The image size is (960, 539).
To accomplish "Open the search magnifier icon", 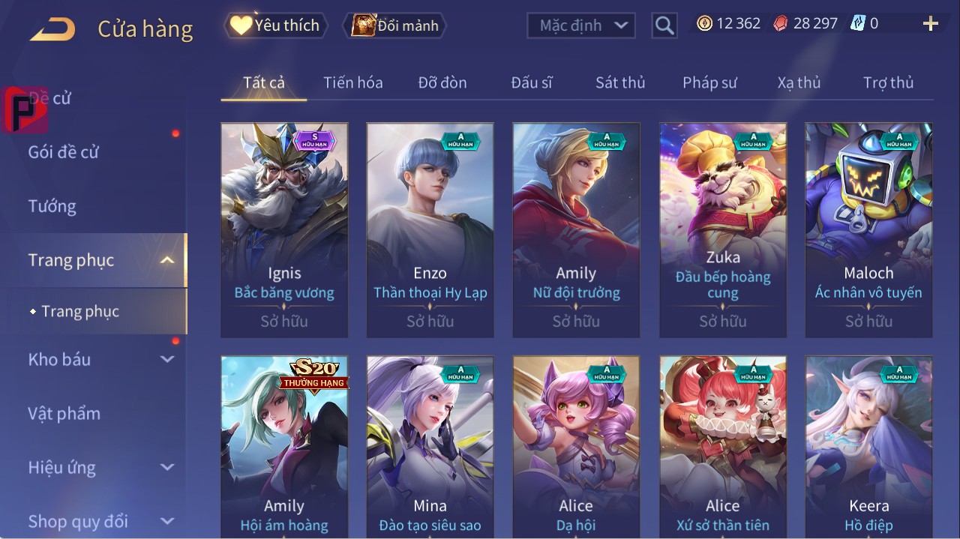I will pos(664,25).
